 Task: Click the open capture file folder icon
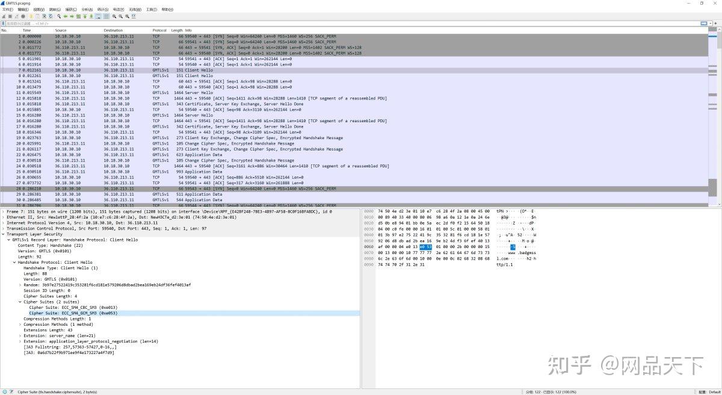pyautogui.click(x=31, y=16)
